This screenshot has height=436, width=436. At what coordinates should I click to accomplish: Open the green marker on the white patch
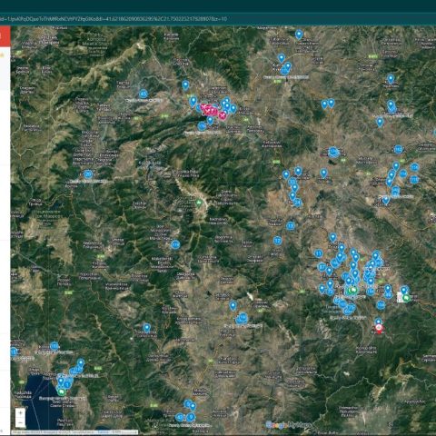click(406, 298)
